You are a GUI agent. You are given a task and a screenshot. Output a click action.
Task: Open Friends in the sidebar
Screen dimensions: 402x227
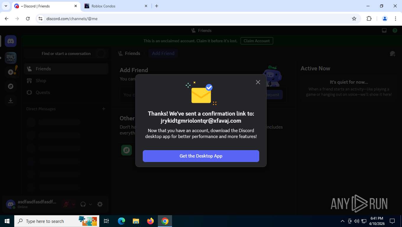coord(66,69)
